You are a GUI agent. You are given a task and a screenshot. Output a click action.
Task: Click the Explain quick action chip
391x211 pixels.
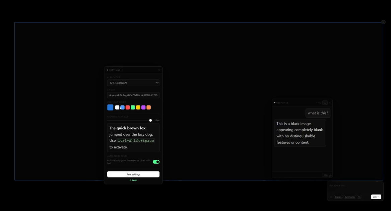338,197
